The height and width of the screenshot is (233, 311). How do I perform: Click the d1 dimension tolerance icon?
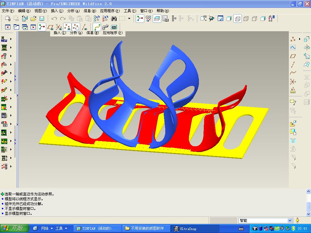pos(272,19)
